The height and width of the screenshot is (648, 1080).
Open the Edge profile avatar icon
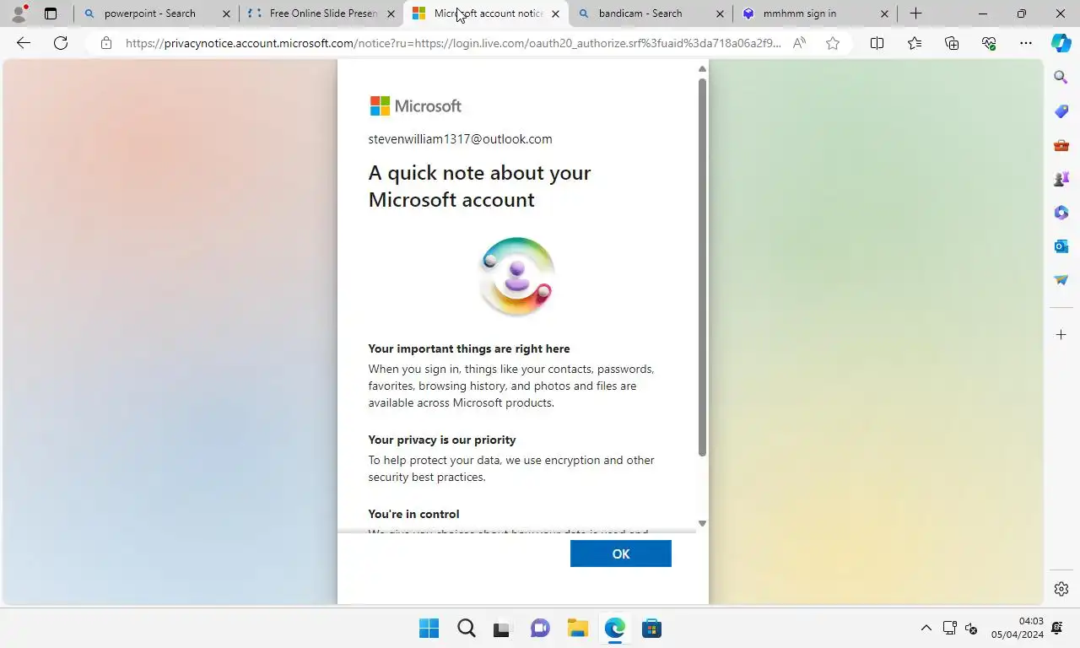coord(18,13)
